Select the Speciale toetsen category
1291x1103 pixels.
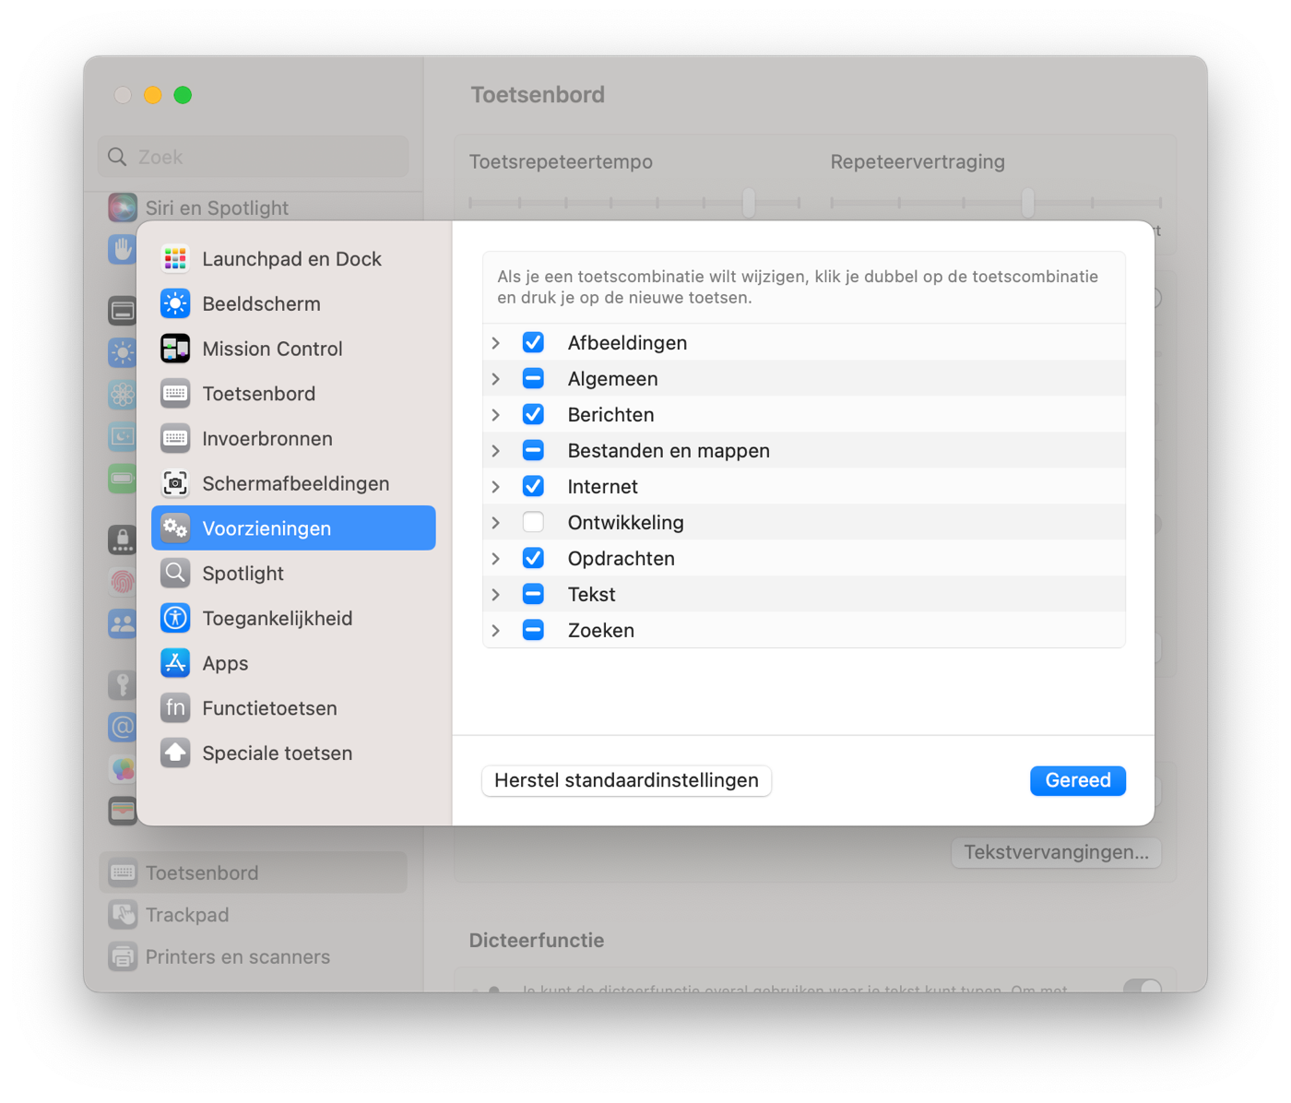pos(293,753)
